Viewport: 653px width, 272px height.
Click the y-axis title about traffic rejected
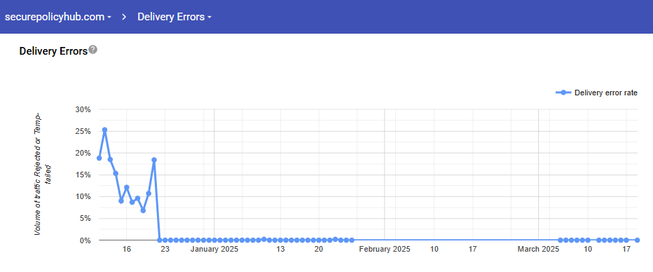(43, 174)
